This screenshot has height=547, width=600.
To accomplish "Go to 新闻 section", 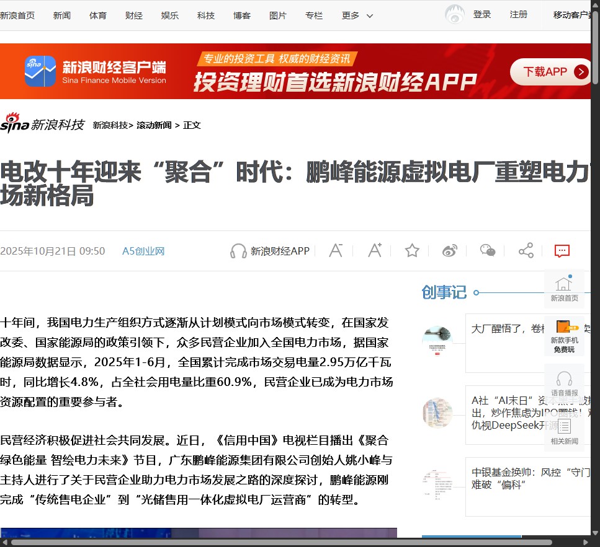I will click(x=61, y=15).
